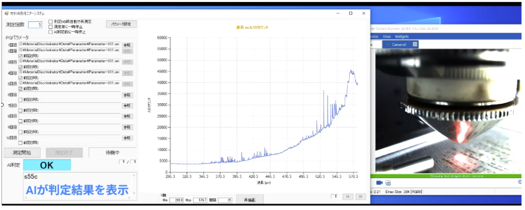The height and width of the screenshot is (210, 525).
Task: Open the Widgets menu
Action: (x=402, y=37)
